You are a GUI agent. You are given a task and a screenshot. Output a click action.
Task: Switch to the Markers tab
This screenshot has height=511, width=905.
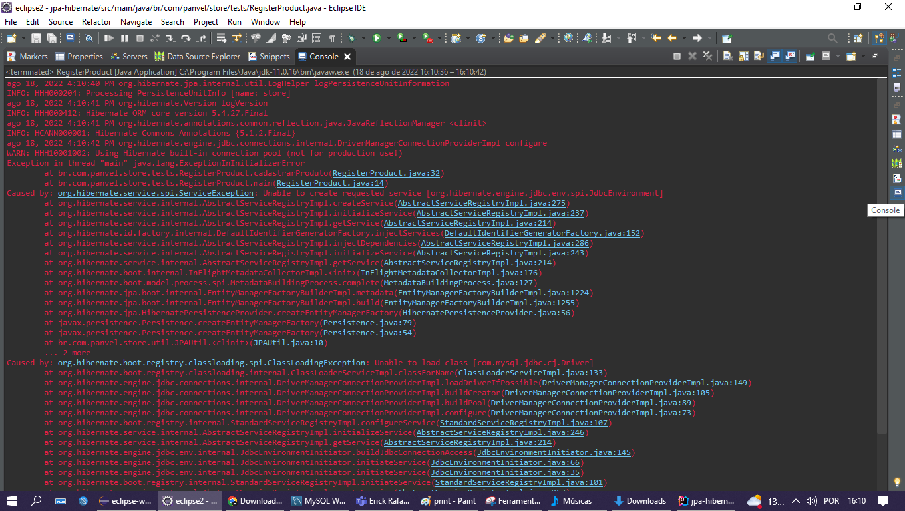pyautogui.click(x=27, y=57)
